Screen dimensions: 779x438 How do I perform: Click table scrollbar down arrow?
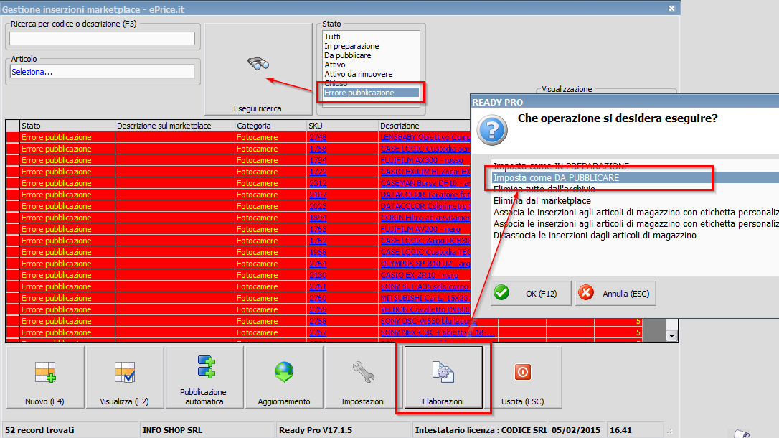pos(671,335)
